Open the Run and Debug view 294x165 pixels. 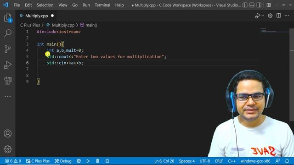(x=8, y=65)
